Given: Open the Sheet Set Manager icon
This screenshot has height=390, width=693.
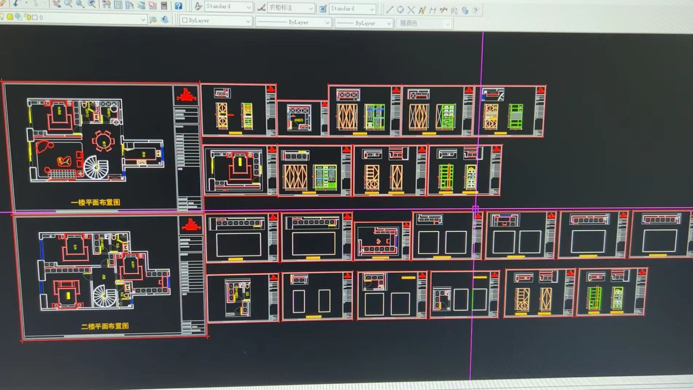Looking at the screenshot, I should pos(141,5).
